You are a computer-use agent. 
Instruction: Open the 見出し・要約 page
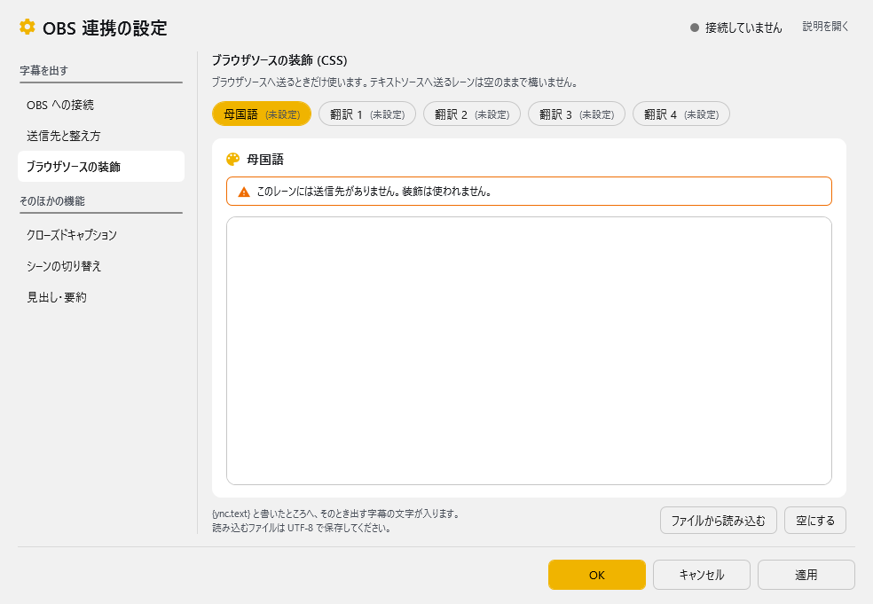[101, 297]
